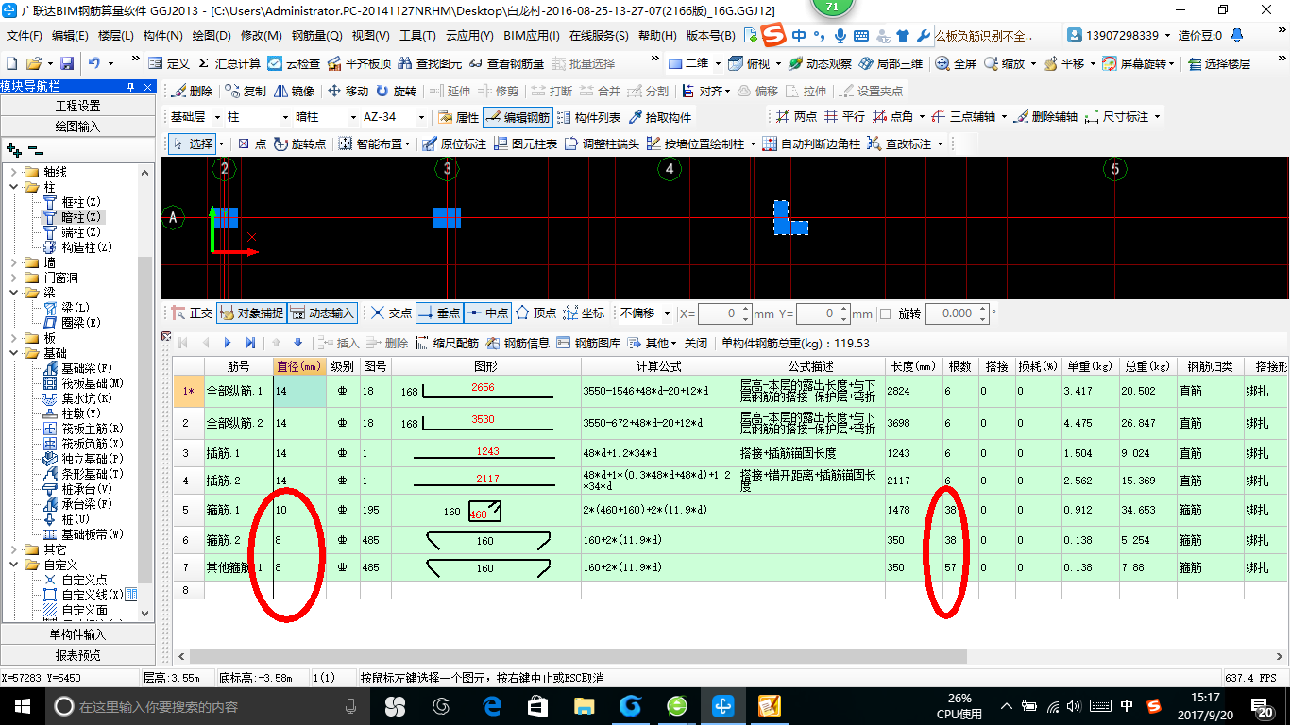Click 关闭 in rebar edit toolbar
The height and width of the screenshot is (725, 1290).
click(x=696, y=343)
